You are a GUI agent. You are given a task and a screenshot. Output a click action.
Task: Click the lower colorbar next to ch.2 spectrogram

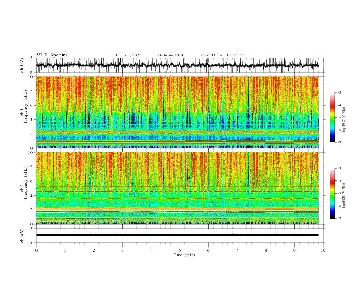(x=332, y=193)
